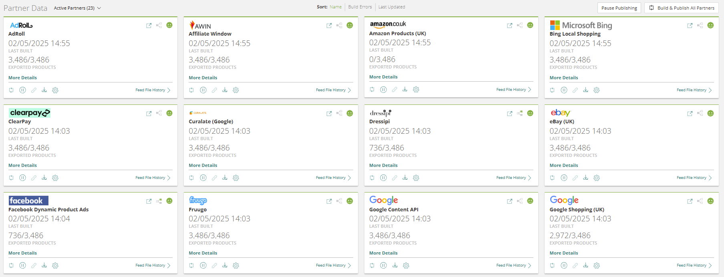Expand More Details for Facebook Dynamic Product Ads
The height and width of the screenshot is (277, 724).
tap(22, 253)
